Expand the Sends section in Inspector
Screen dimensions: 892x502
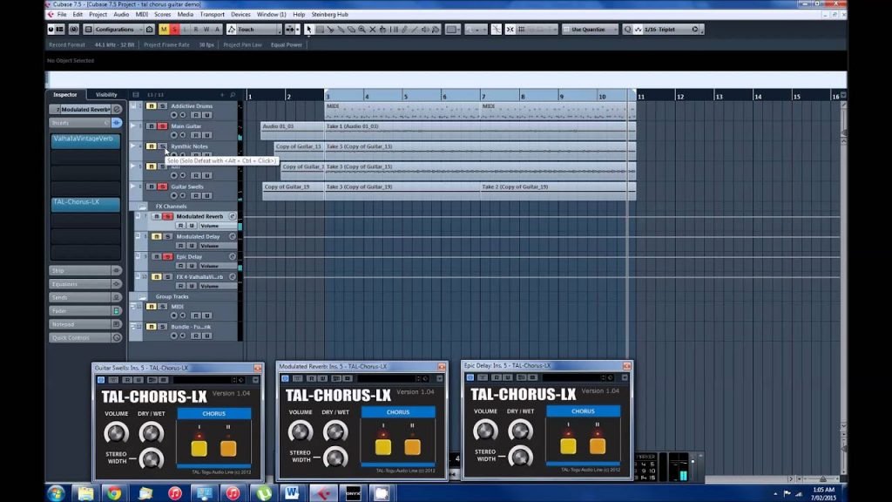click(x=85, y=297)
